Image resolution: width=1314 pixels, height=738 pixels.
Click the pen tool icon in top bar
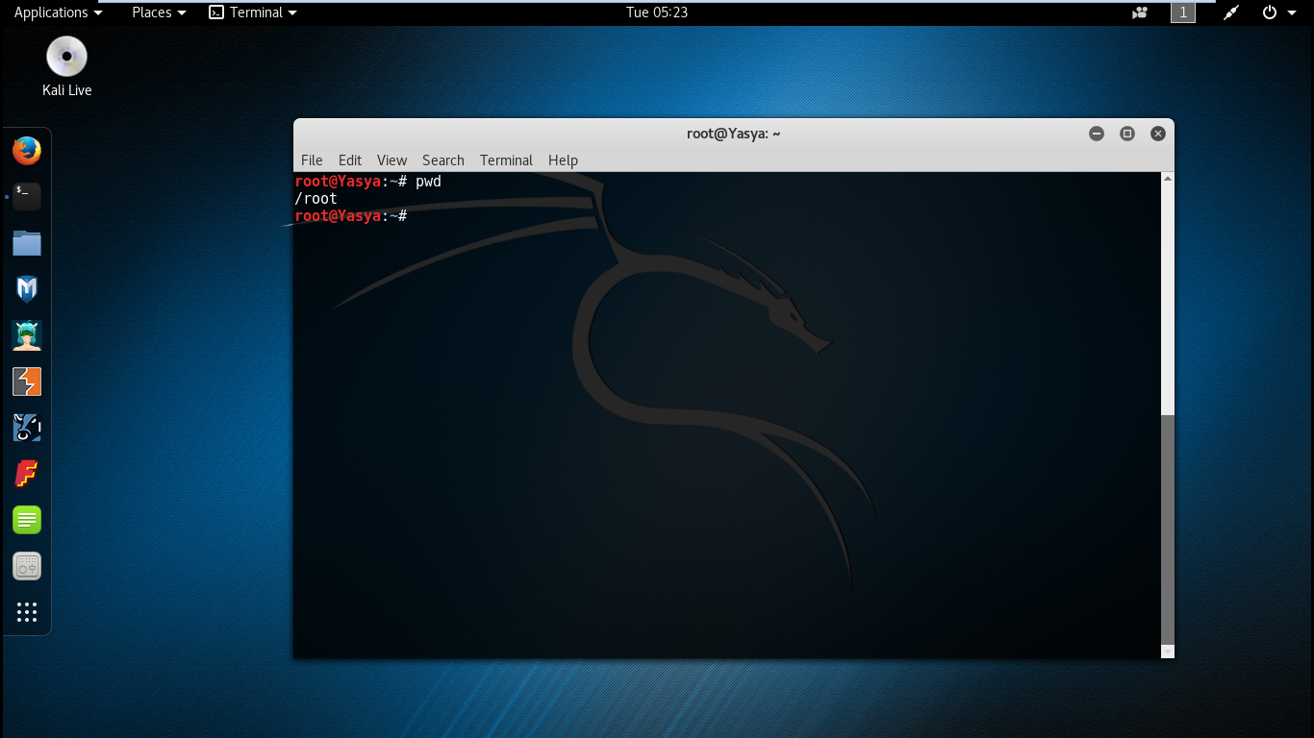click(x=1230, y=12)
